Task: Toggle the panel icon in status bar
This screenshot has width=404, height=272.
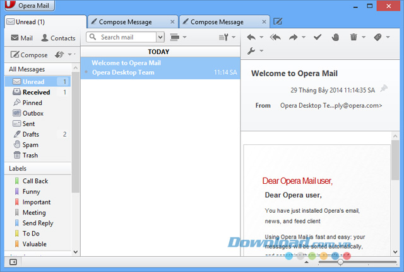Action: 13,262
